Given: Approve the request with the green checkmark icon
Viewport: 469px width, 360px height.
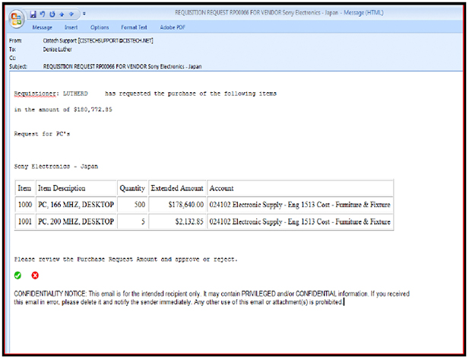Looking at the screenshot, I should point(17,276).
